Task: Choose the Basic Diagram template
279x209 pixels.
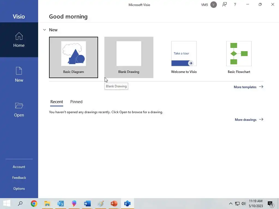Action: [74, 57]
